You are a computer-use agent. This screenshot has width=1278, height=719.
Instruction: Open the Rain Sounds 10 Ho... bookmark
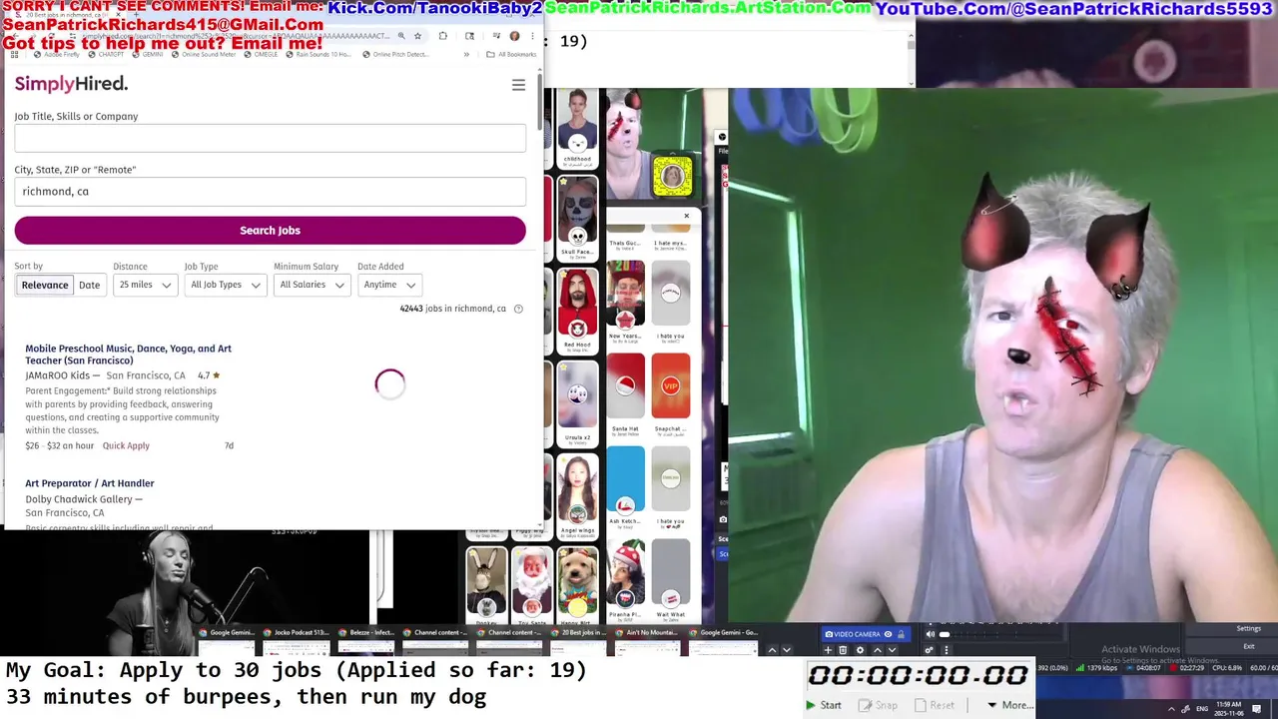[x=319, y=54]
